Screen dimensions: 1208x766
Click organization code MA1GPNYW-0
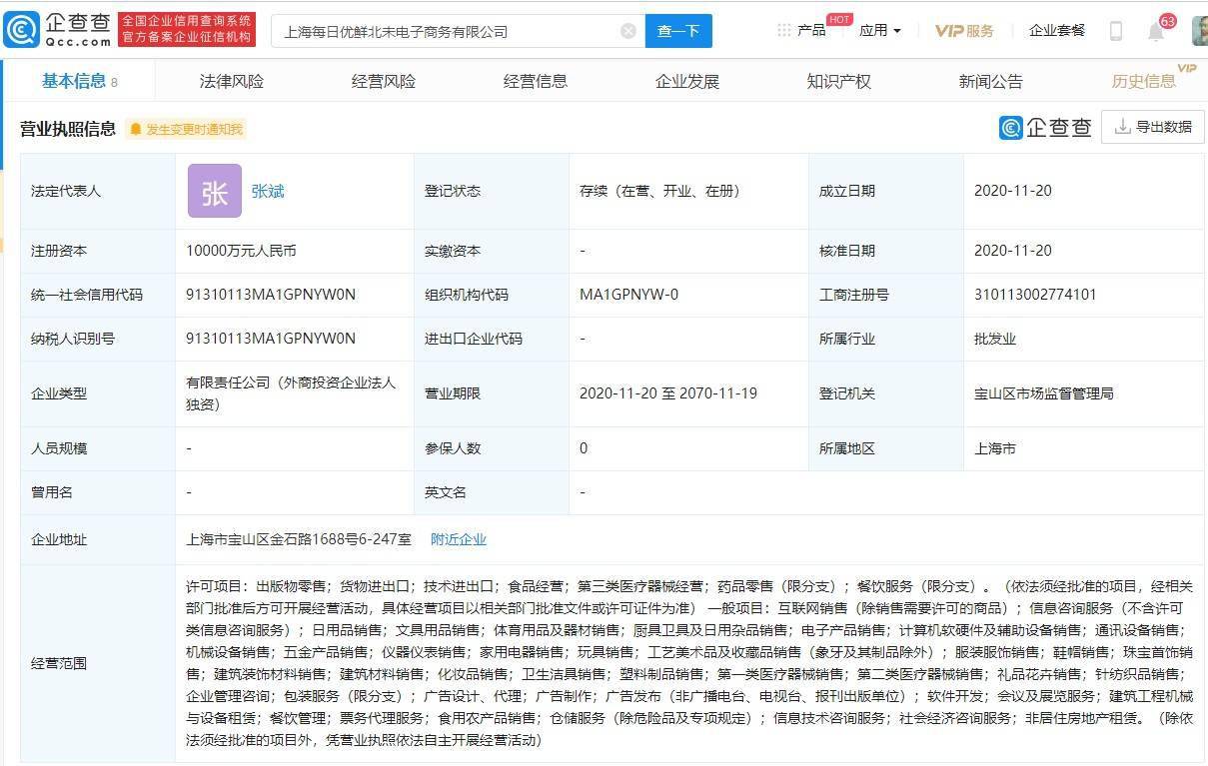[x=629, y=295]
